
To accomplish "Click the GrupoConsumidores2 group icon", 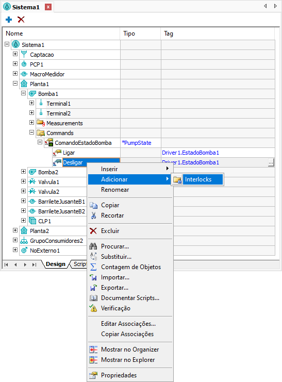I will [24, 241].
